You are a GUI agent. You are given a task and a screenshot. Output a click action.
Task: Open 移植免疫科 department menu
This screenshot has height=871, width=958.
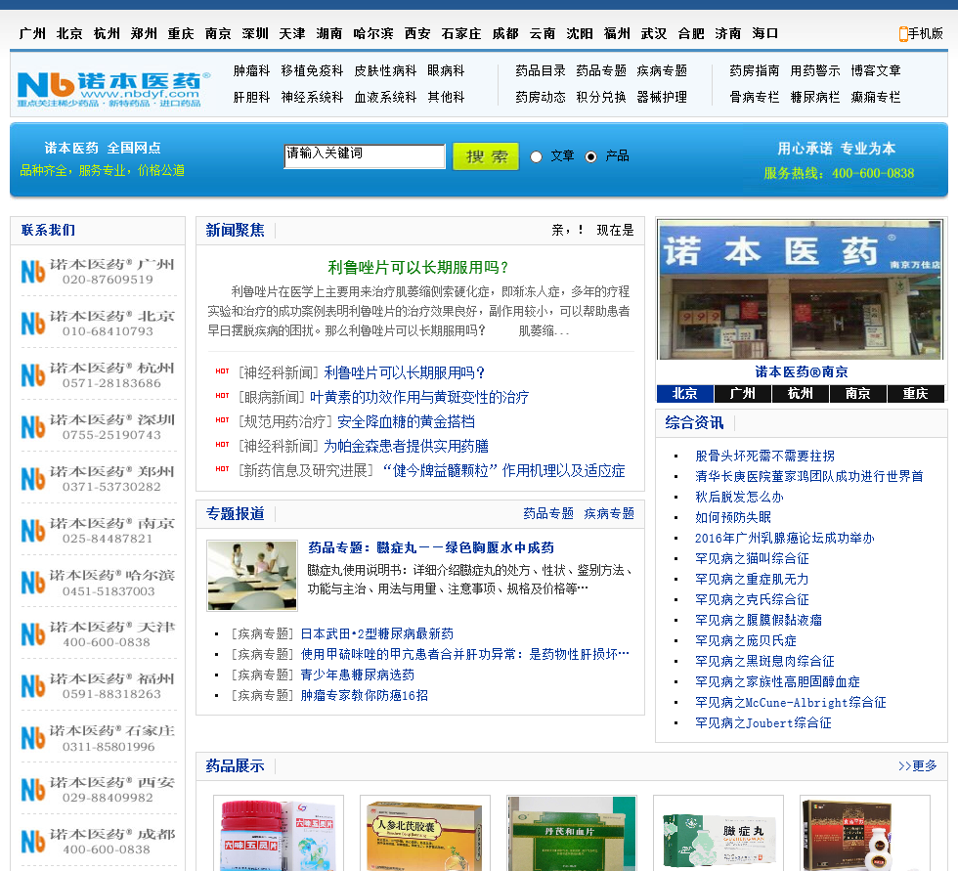[312, 70]
